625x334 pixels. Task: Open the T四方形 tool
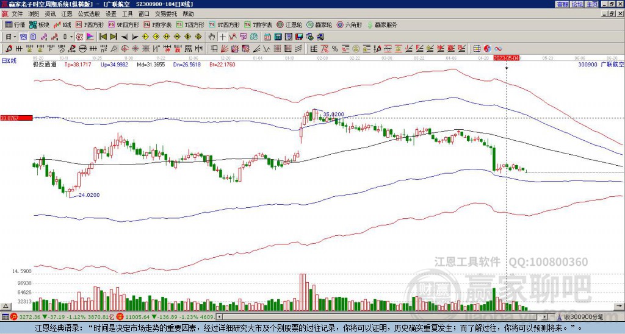pyautogui.click(x=190, y=24)
